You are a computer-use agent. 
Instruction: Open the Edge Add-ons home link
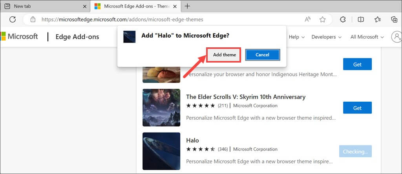click(77, 37)
